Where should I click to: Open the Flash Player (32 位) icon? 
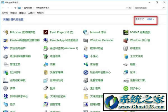click(x=46, y=32)
